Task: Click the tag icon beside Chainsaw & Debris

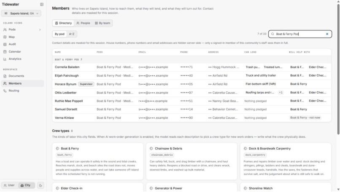Action: click(x=151, y=149)
